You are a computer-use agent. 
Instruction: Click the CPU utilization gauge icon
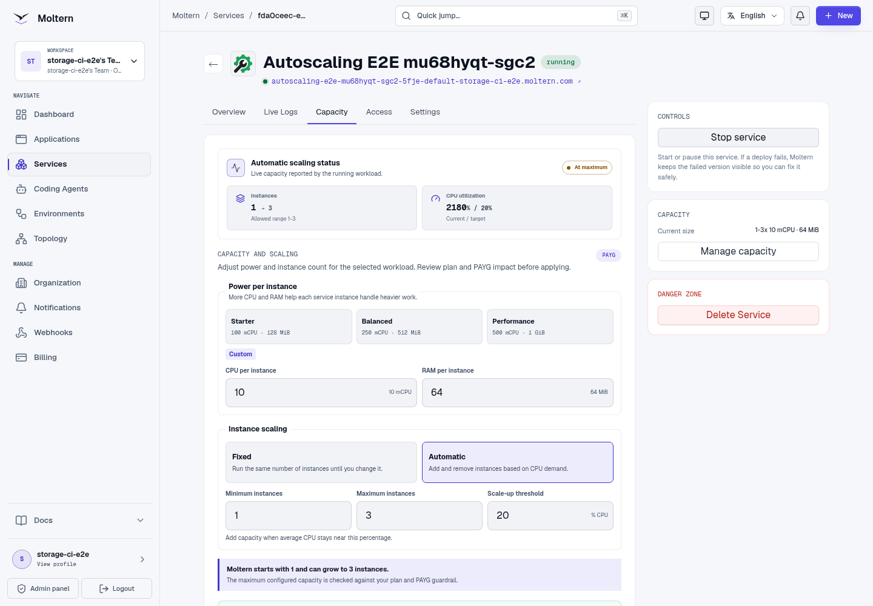436,198
